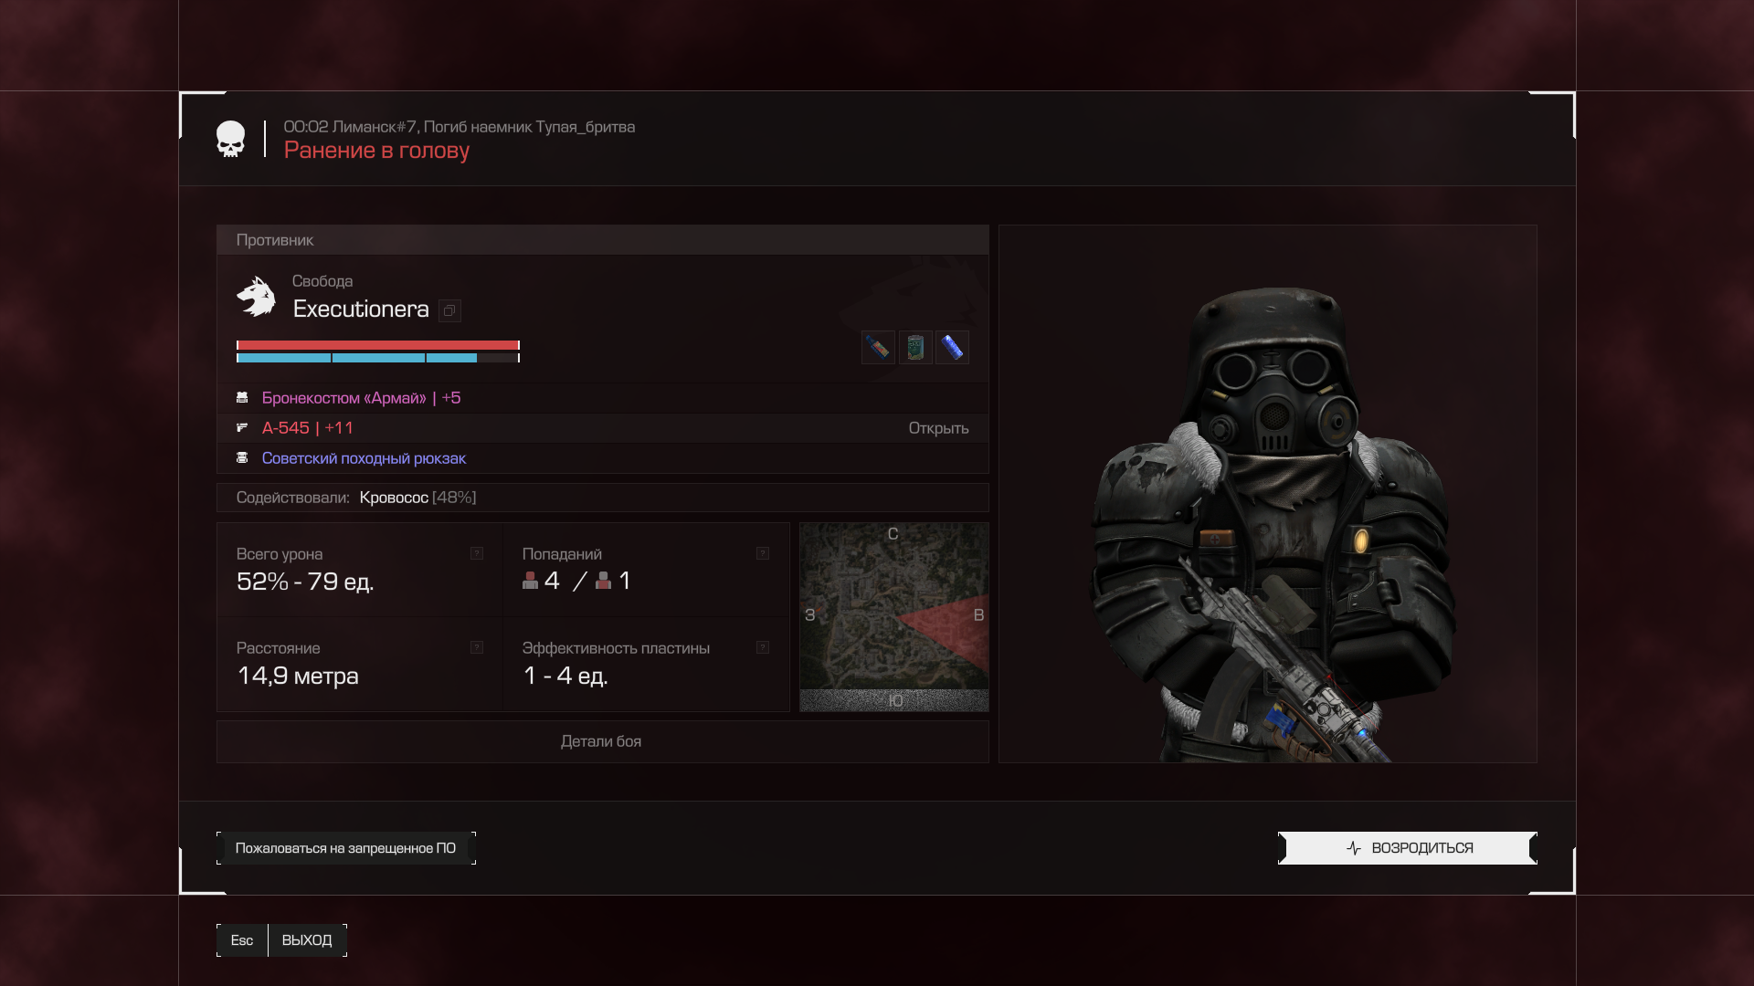Click the ВОЗРОДИТЬСЯ respawn button
The height and width of the screenshot is (986, 1754).
click(x=1407, y=848)
